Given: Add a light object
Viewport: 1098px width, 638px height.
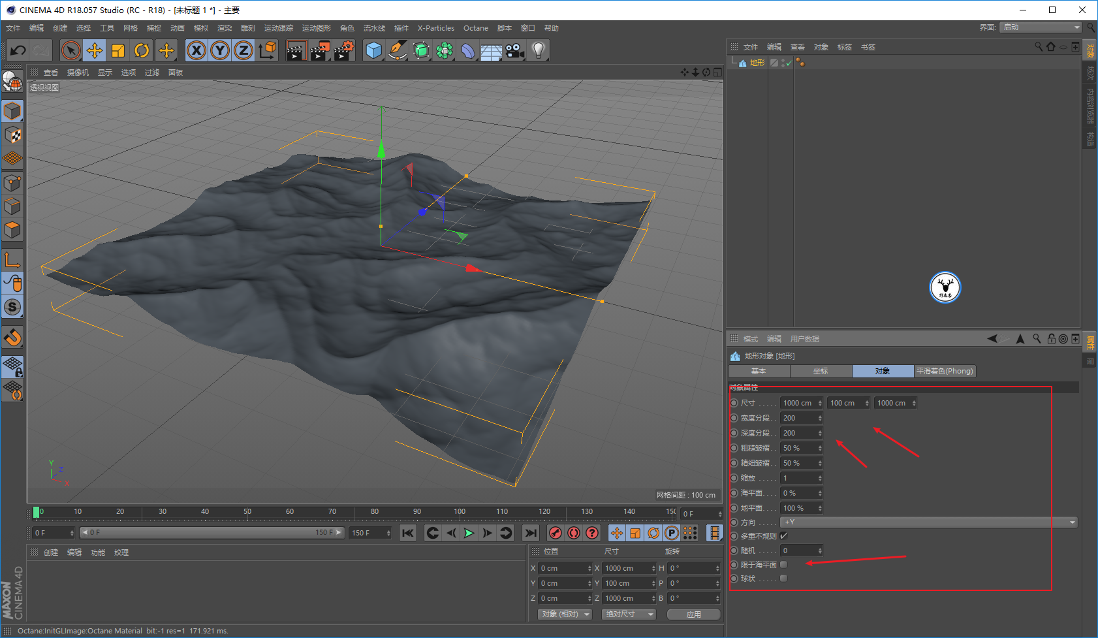Looking at the screenshot, I should pyautogui.click(x=538, y=50).
